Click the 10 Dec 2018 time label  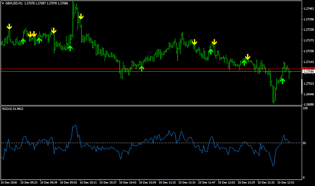(9, 182)
